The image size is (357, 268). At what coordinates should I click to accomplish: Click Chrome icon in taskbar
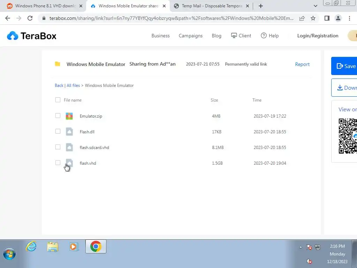pyautogui.click(x=96, y=247)
